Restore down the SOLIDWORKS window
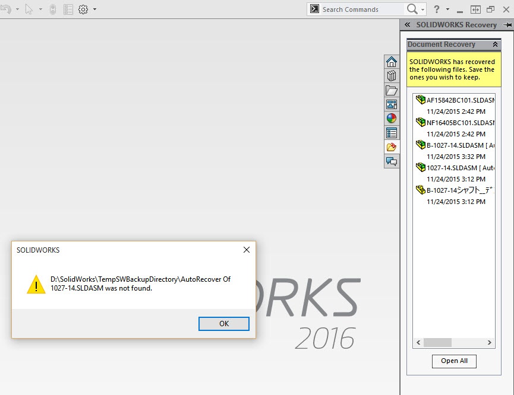 (x=490, y=9)
